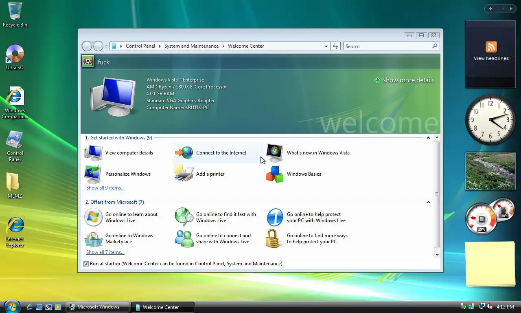Click the Forward navigation button
This screenshot has width=521, height=313.
[x=98, y=46]
